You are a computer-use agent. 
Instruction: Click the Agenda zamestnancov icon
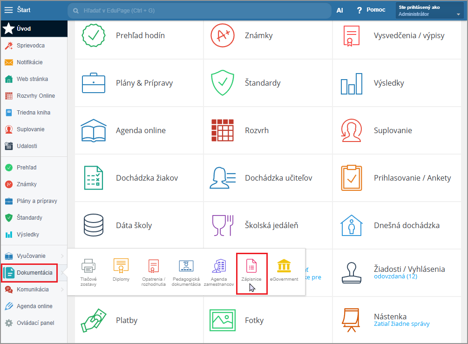(x=219, y=266)
